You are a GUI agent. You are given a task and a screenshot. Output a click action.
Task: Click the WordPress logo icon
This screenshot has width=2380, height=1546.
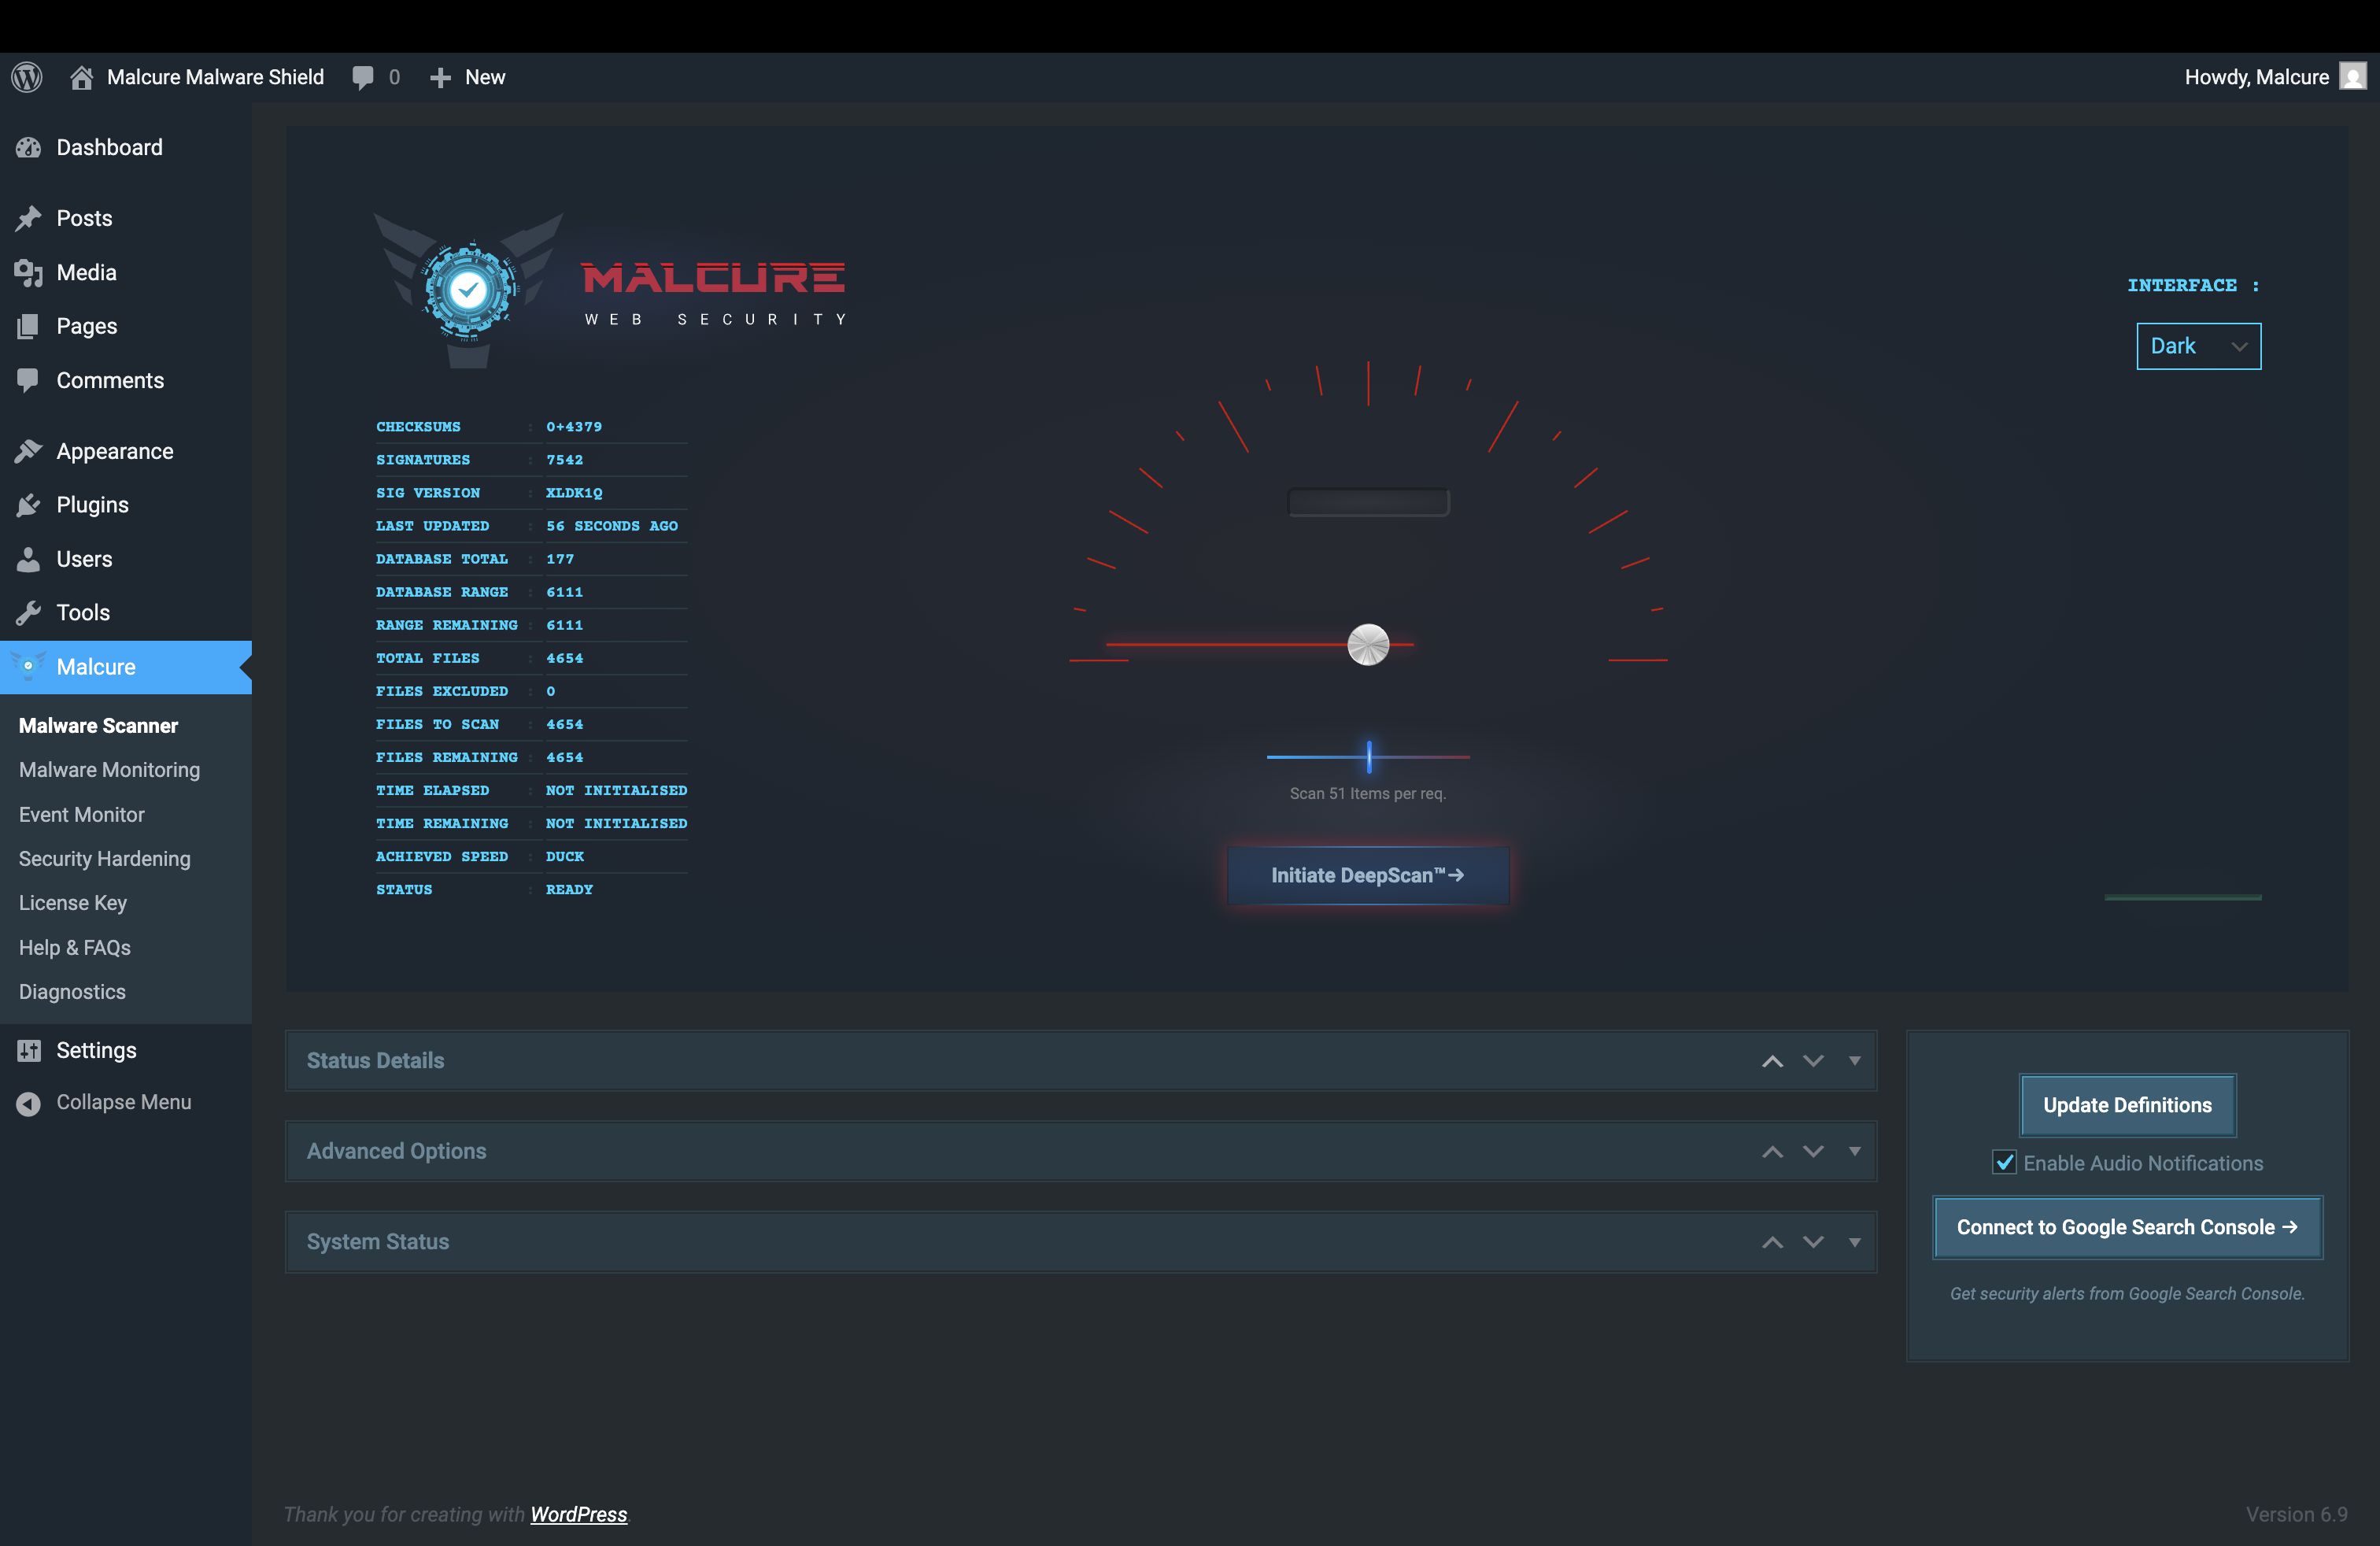pos(27,77)
